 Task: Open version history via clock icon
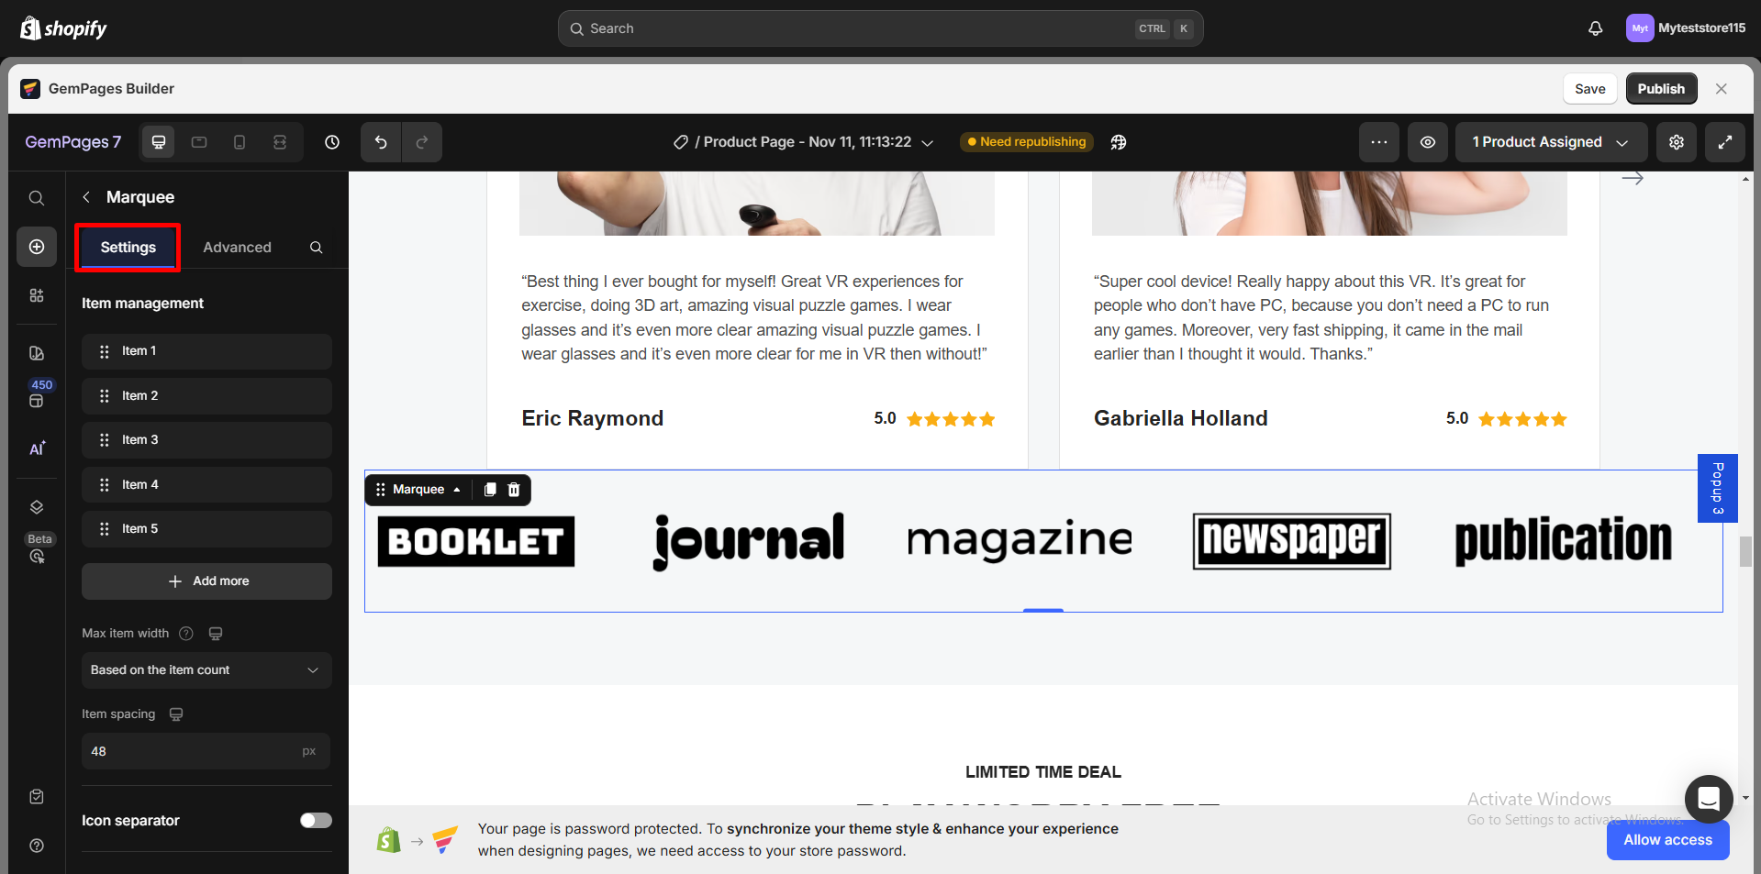331,142
